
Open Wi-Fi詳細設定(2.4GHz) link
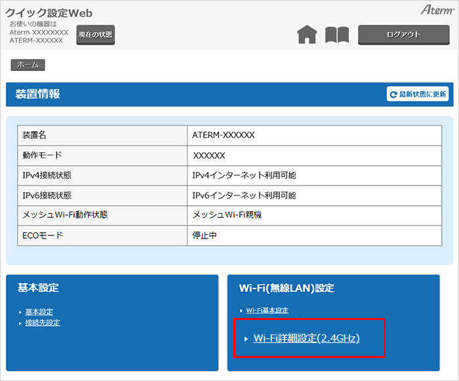click(306, 338)
